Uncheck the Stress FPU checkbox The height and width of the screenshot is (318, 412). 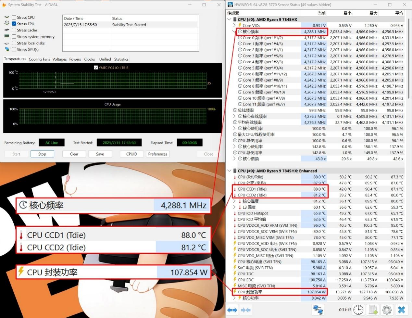14,24
